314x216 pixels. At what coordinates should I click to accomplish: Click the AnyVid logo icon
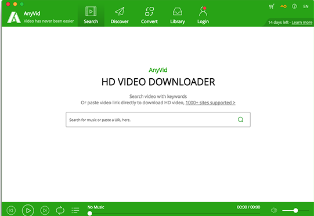[x=14, y=17]
